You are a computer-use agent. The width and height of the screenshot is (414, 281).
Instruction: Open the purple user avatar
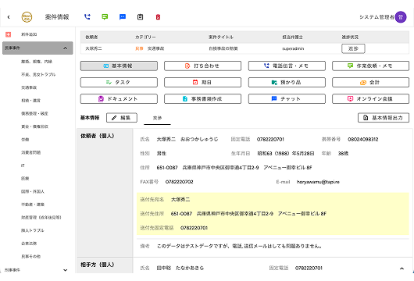(401, 17)
